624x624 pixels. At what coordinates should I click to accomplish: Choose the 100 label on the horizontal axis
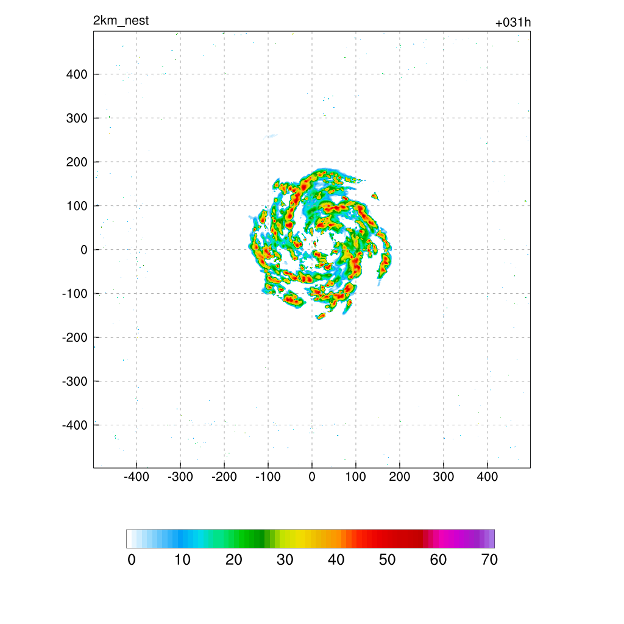[355, 477]
